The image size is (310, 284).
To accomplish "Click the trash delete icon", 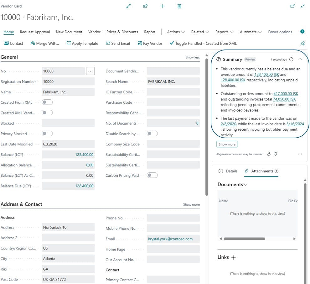I will (179, 6).
